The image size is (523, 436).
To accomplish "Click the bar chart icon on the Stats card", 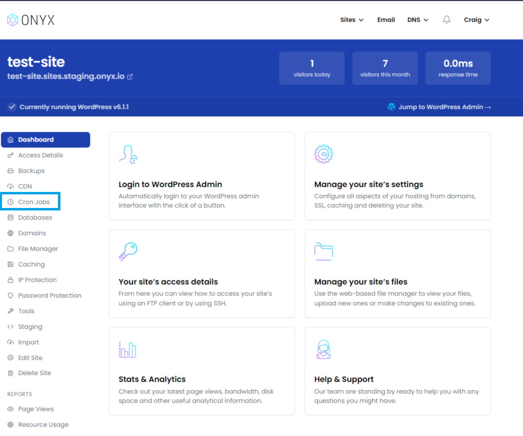I will tap(127, 349).
